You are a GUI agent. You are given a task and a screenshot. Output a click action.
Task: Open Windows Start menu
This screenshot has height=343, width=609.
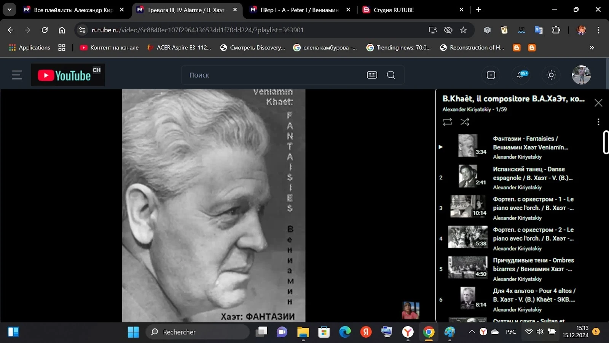133,332
